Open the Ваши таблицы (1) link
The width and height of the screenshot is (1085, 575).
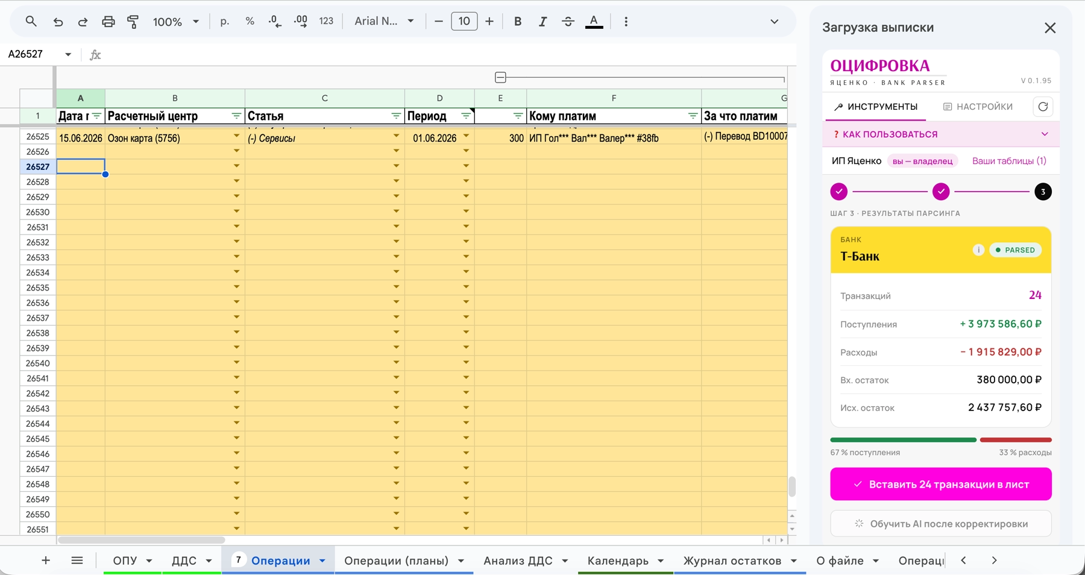pos(1009,161)
